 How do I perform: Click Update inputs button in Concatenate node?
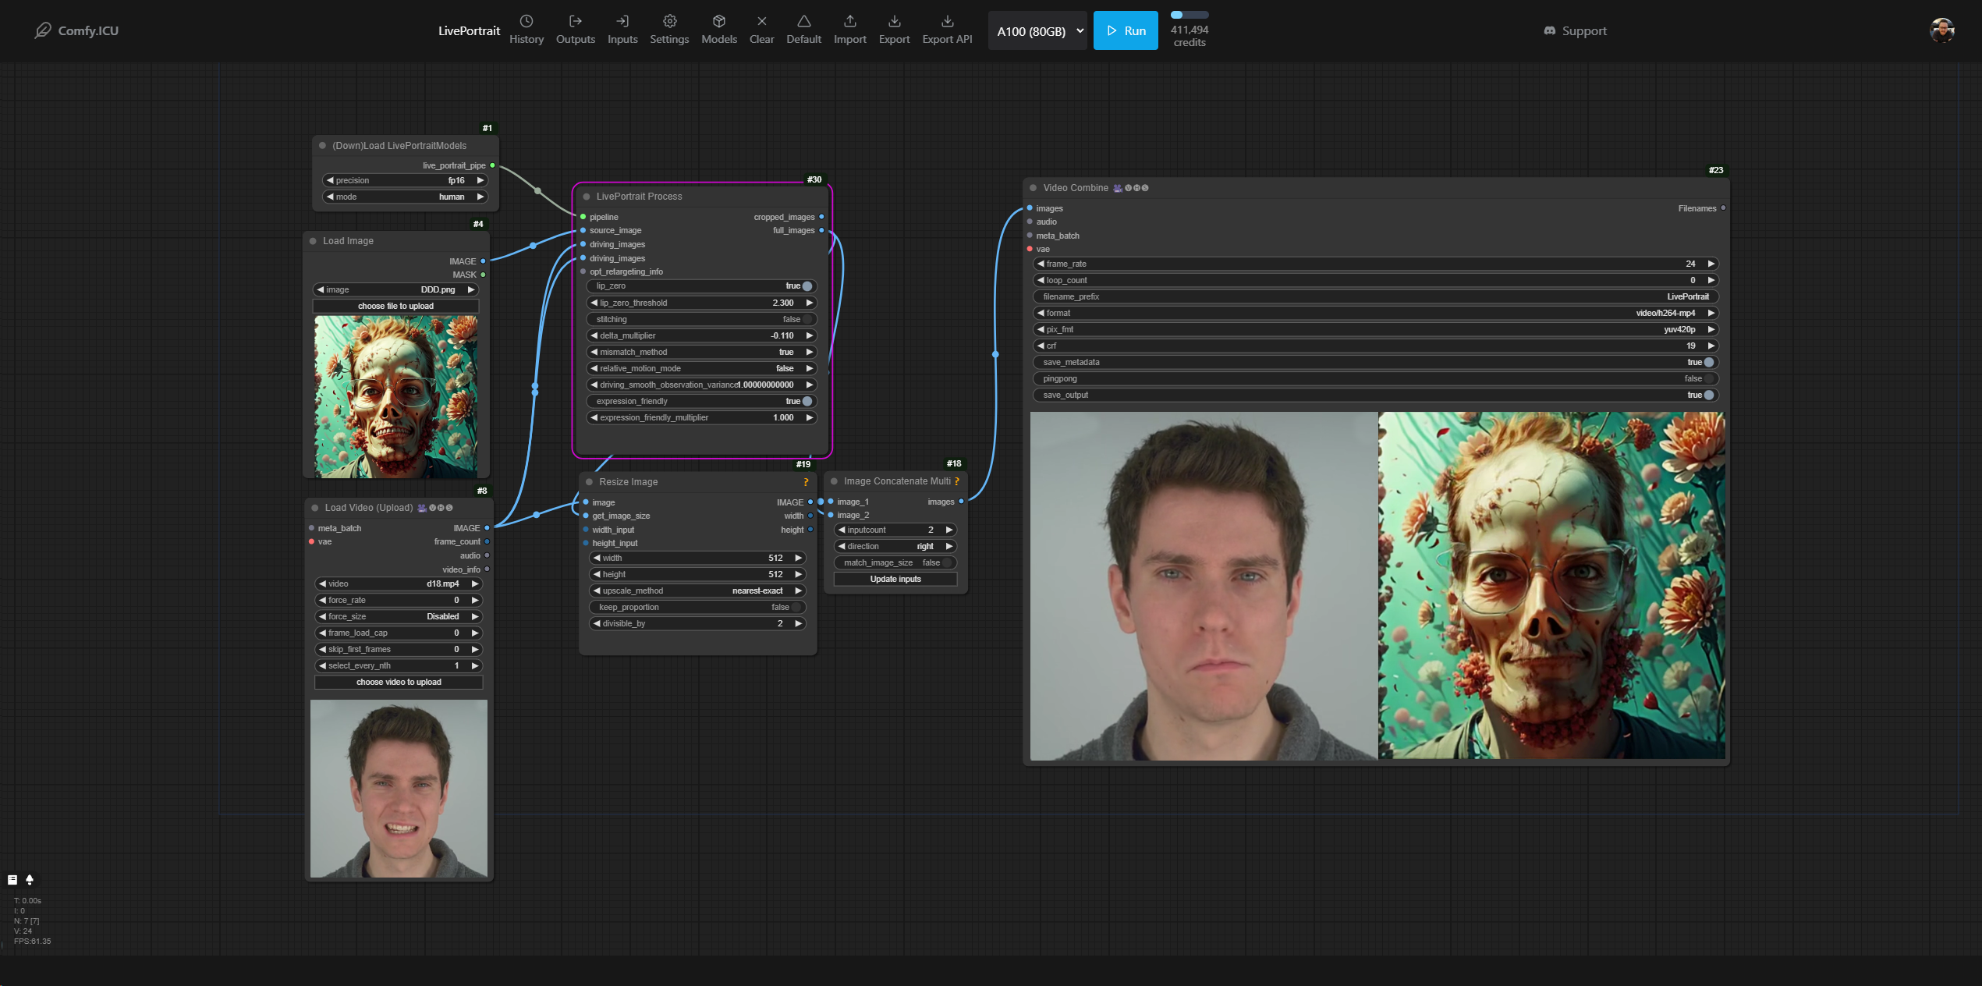[895, 579]
